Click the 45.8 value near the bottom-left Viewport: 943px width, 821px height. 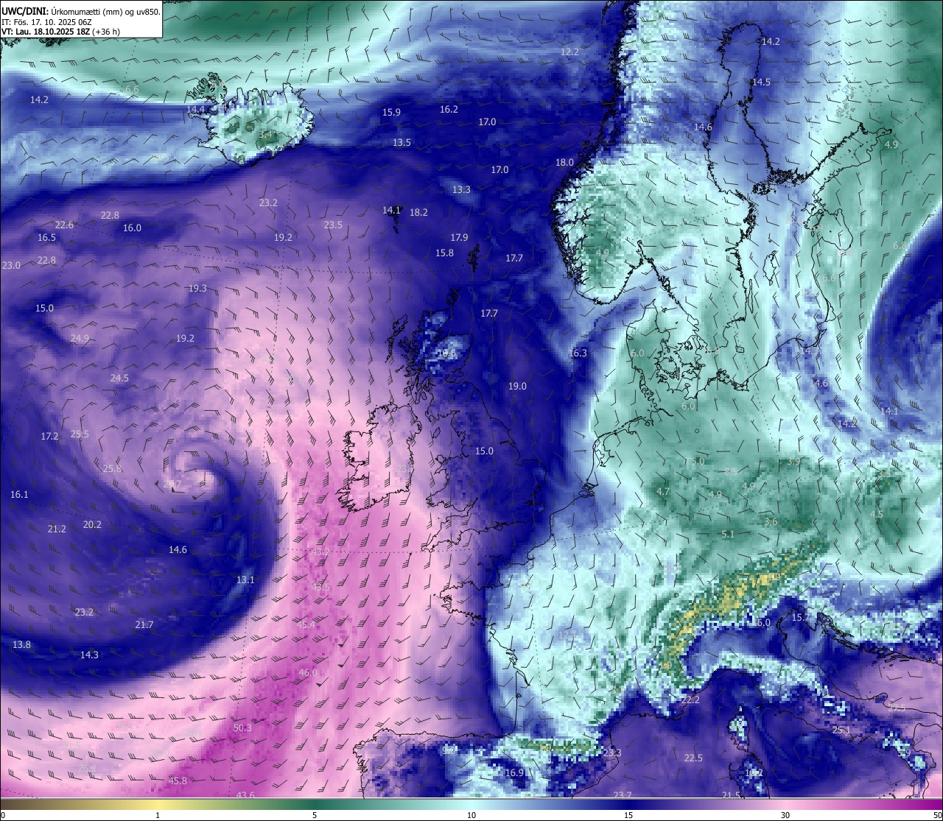pyautogui.click(x=178, y=781)
